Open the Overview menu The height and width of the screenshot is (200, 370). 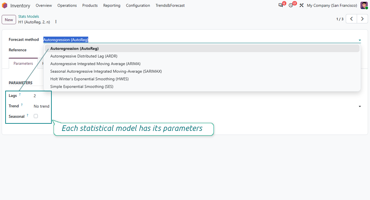point(44,6)
